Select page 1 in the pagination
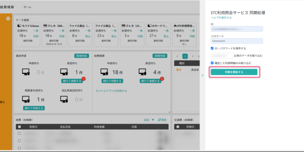This screenshot has width=304, height=152. tap(185, 56)
